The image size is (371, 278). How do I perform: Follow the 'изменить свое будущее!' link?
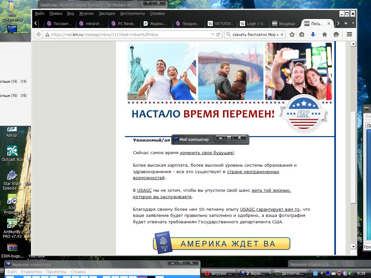(207, 153)
